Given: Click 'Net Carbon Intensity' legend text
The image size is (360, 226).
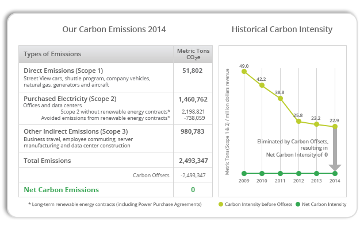Looking at the screenshot, I should [x=324, y=204].
